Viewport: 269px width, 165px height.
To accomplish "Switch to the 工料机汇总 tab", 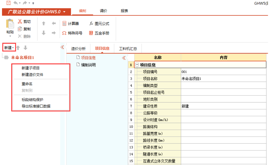I will [128, 49].
